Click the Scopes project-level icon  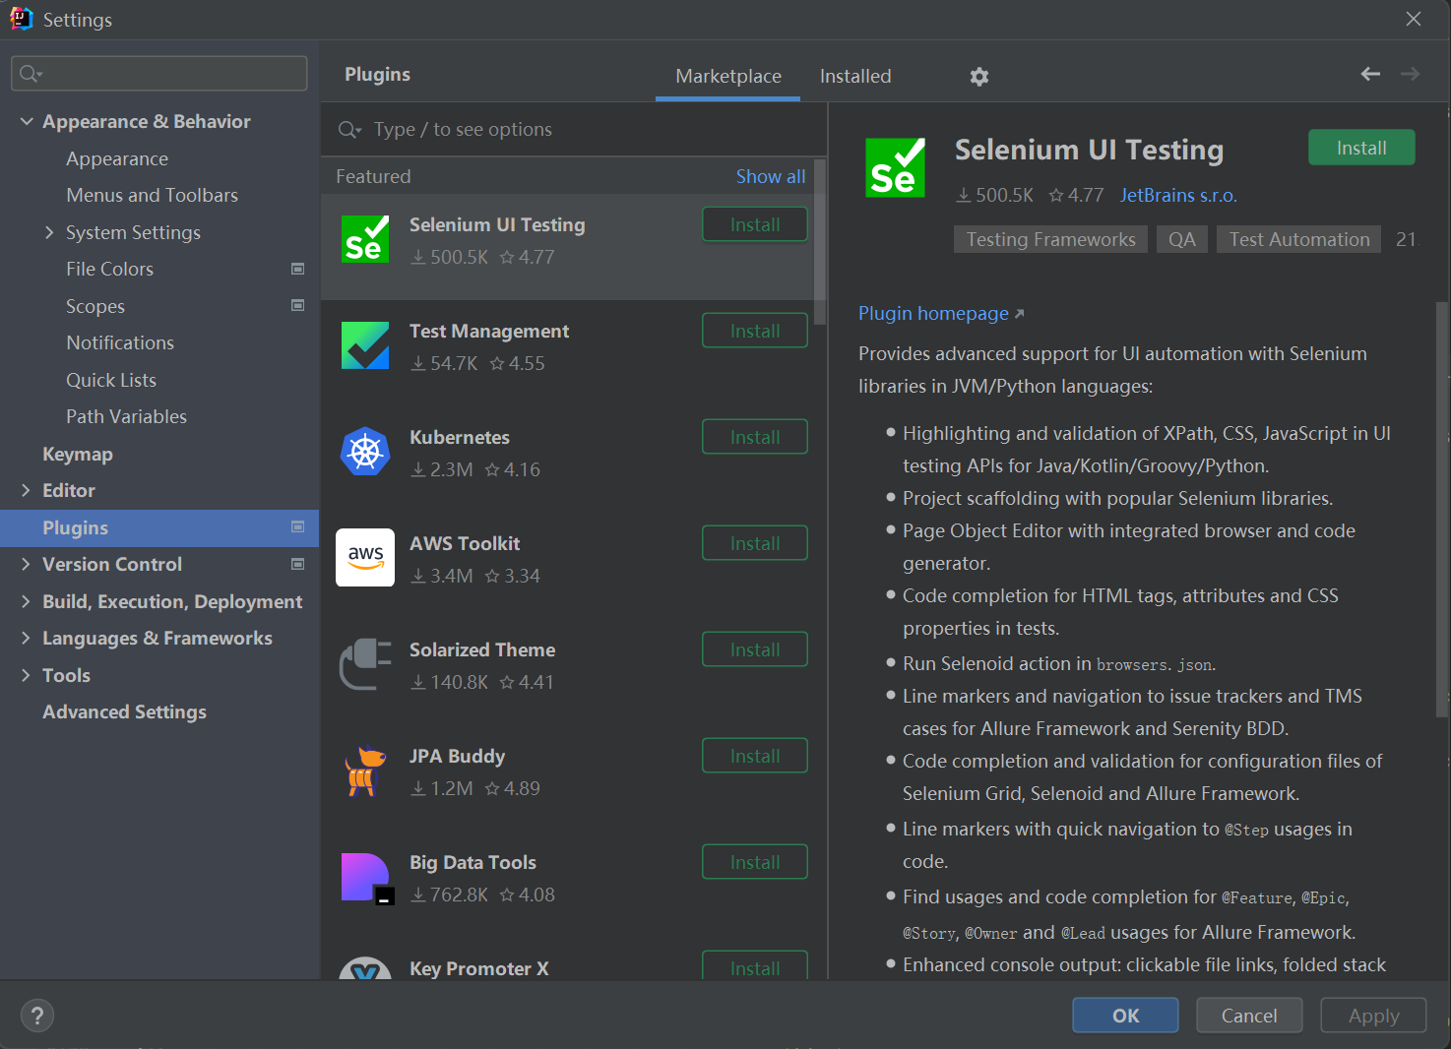point(297,305)
